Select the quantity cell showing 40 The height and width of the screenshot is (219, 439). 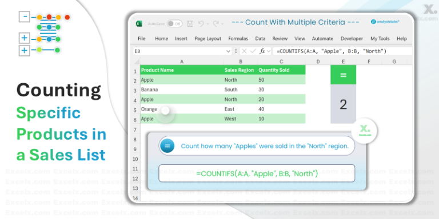[281, 109]
